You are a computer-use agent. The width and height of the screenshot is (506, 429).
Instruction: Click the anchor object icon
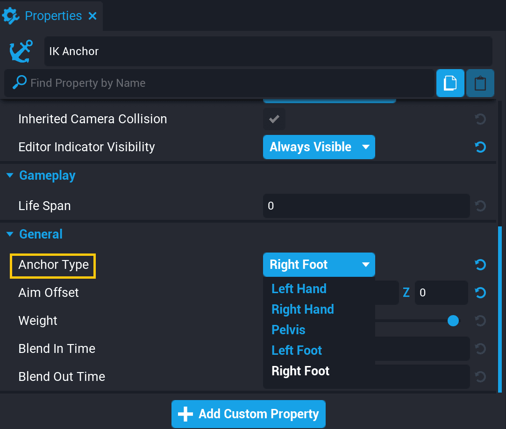pos(21,51)
